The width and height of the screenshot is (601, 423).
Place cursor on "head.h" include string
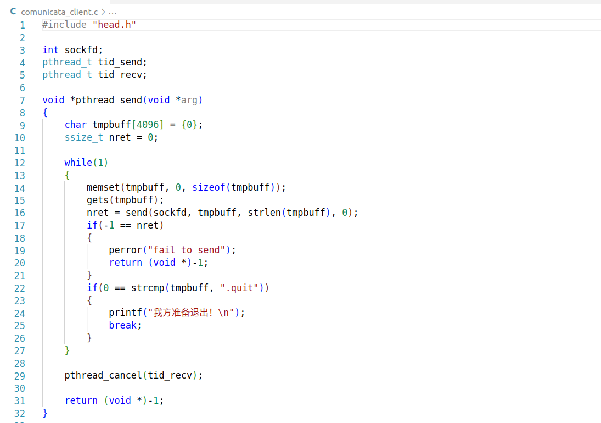114,25
